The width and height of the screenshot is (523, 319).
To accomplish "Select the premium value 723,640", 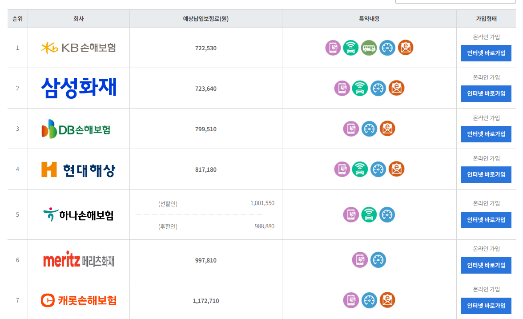I will click(x=206, y=89).
